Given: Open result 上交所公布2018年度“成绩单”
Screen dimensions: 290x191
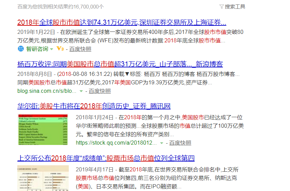Looking at the screenshot, I should [106, 158].
